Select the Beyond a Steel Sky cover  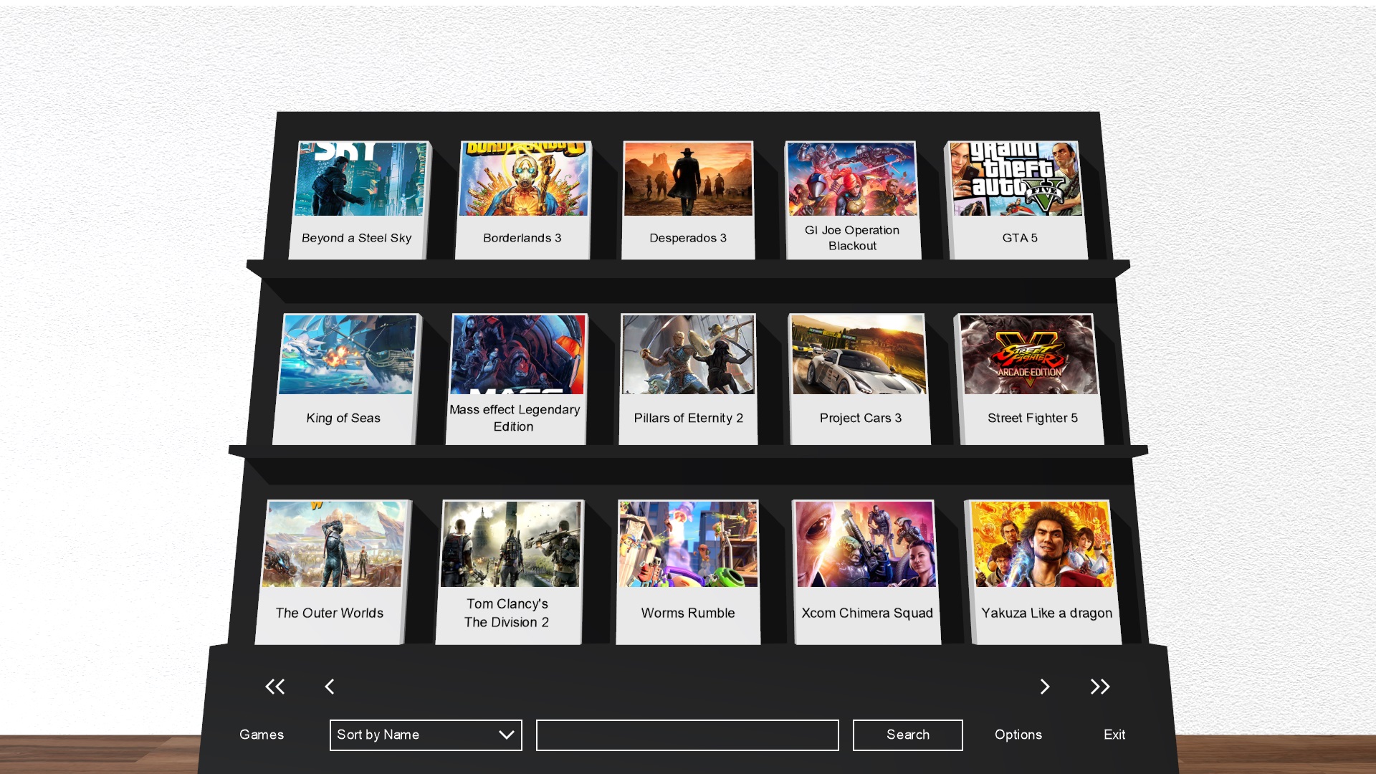pos(360,179)
